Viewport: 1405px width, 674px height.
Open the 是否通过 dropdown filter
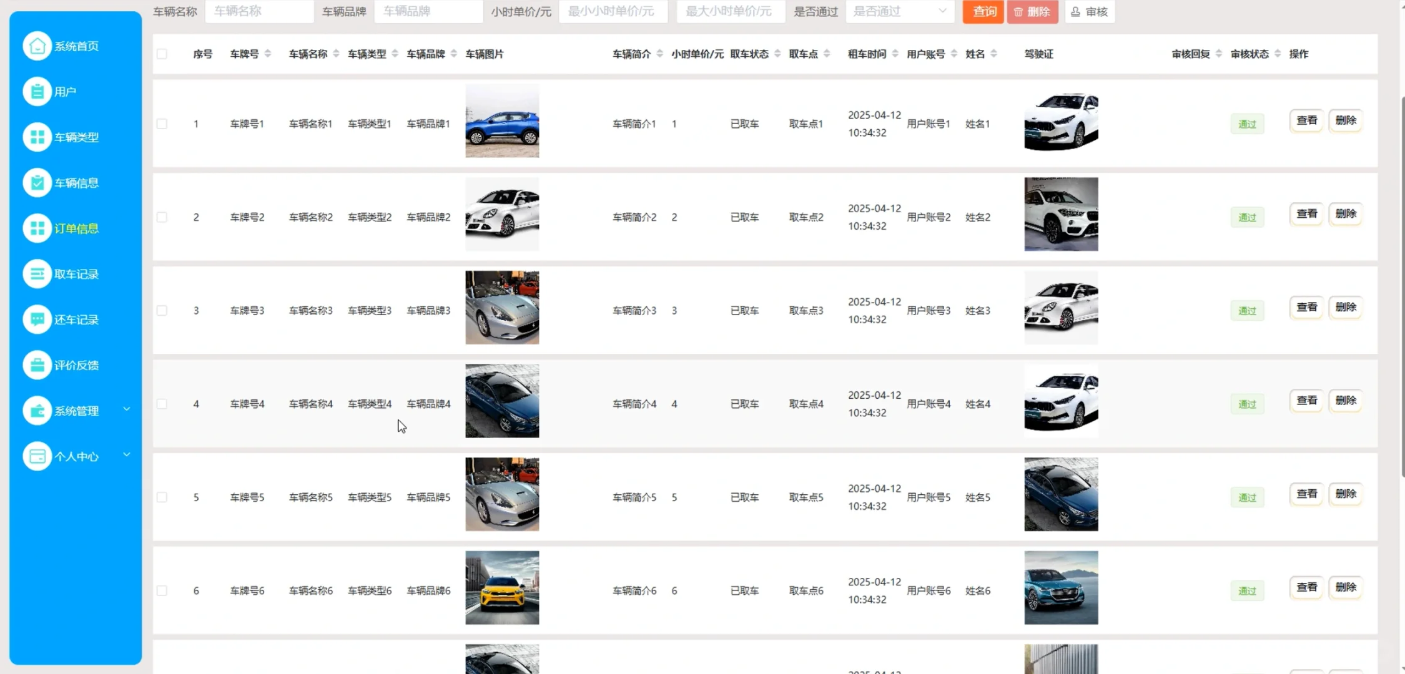tap(899, 11)
